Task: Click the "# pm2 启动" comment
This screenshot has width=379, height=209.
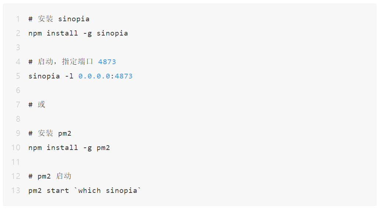Action: tap(50, 176)
